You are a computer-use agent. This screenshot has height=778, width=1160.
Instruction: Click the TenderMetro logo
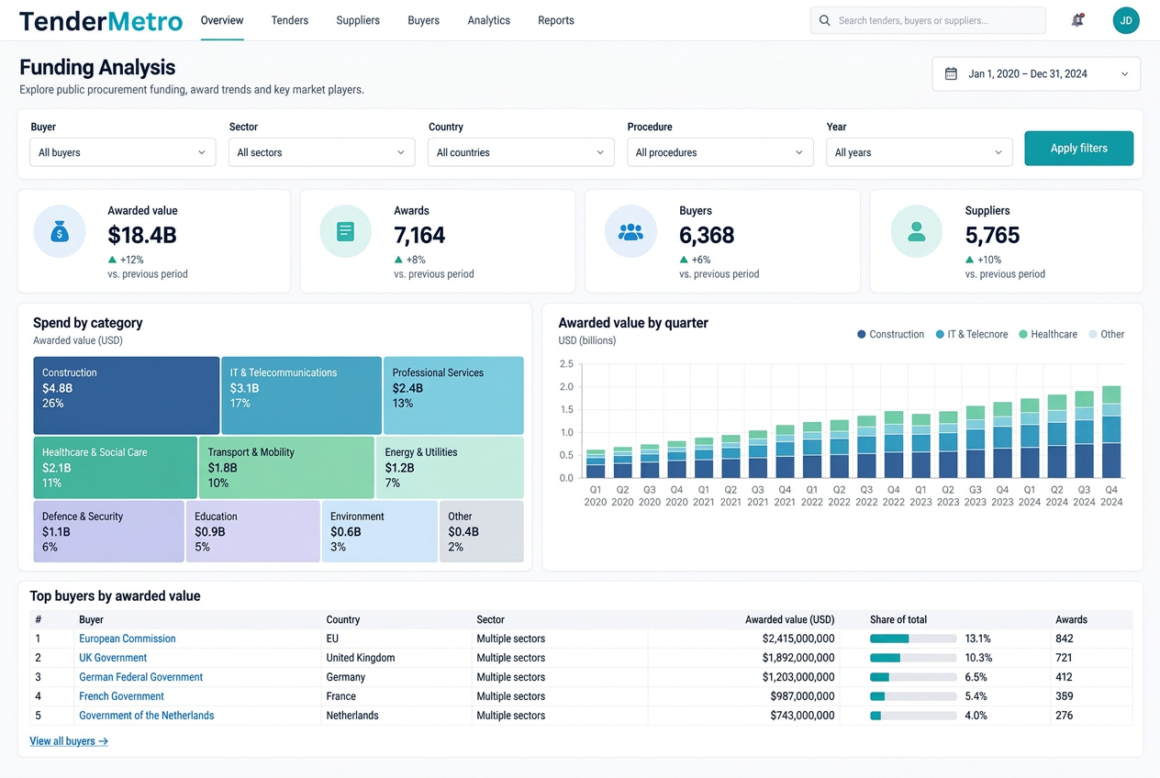(x=100, y=20)
